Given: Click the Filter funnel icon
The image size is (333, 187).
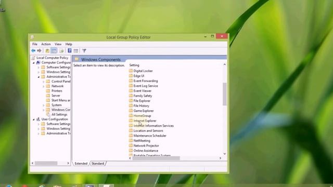Looking at the screenshot, I should (84, 51).
